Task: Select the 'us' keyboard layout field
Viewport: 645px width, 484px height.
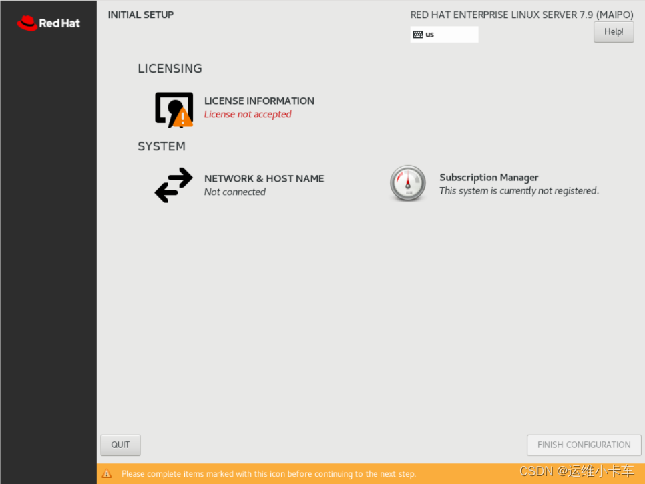Action: pyautogui.click(x=444, y=35)
